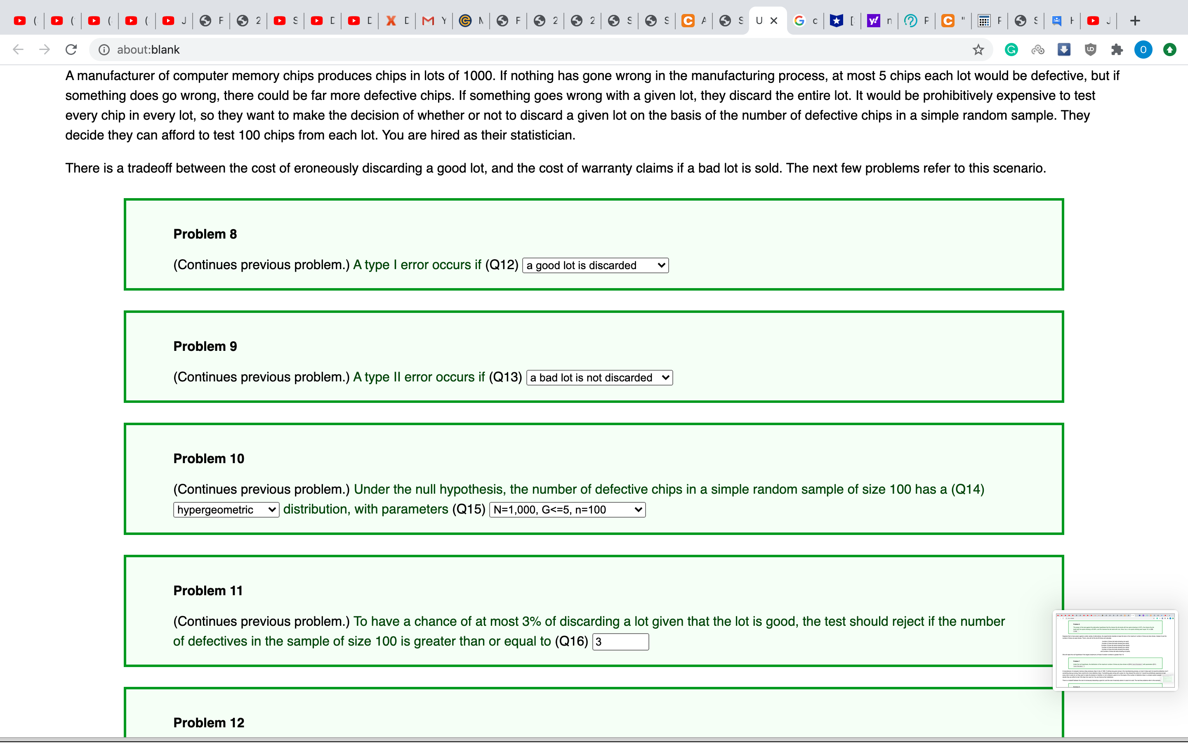Expand the 'hypergeometric' distribution dropdown
1188x743 pixels.
pos(225,510)
